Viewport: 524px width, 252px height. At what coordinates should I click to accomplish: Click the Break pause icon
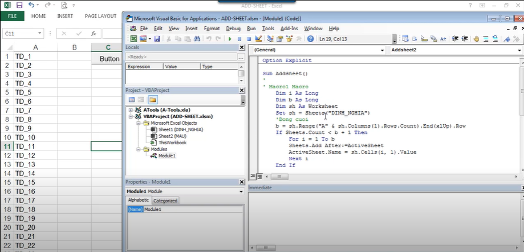tap(239, 39)
